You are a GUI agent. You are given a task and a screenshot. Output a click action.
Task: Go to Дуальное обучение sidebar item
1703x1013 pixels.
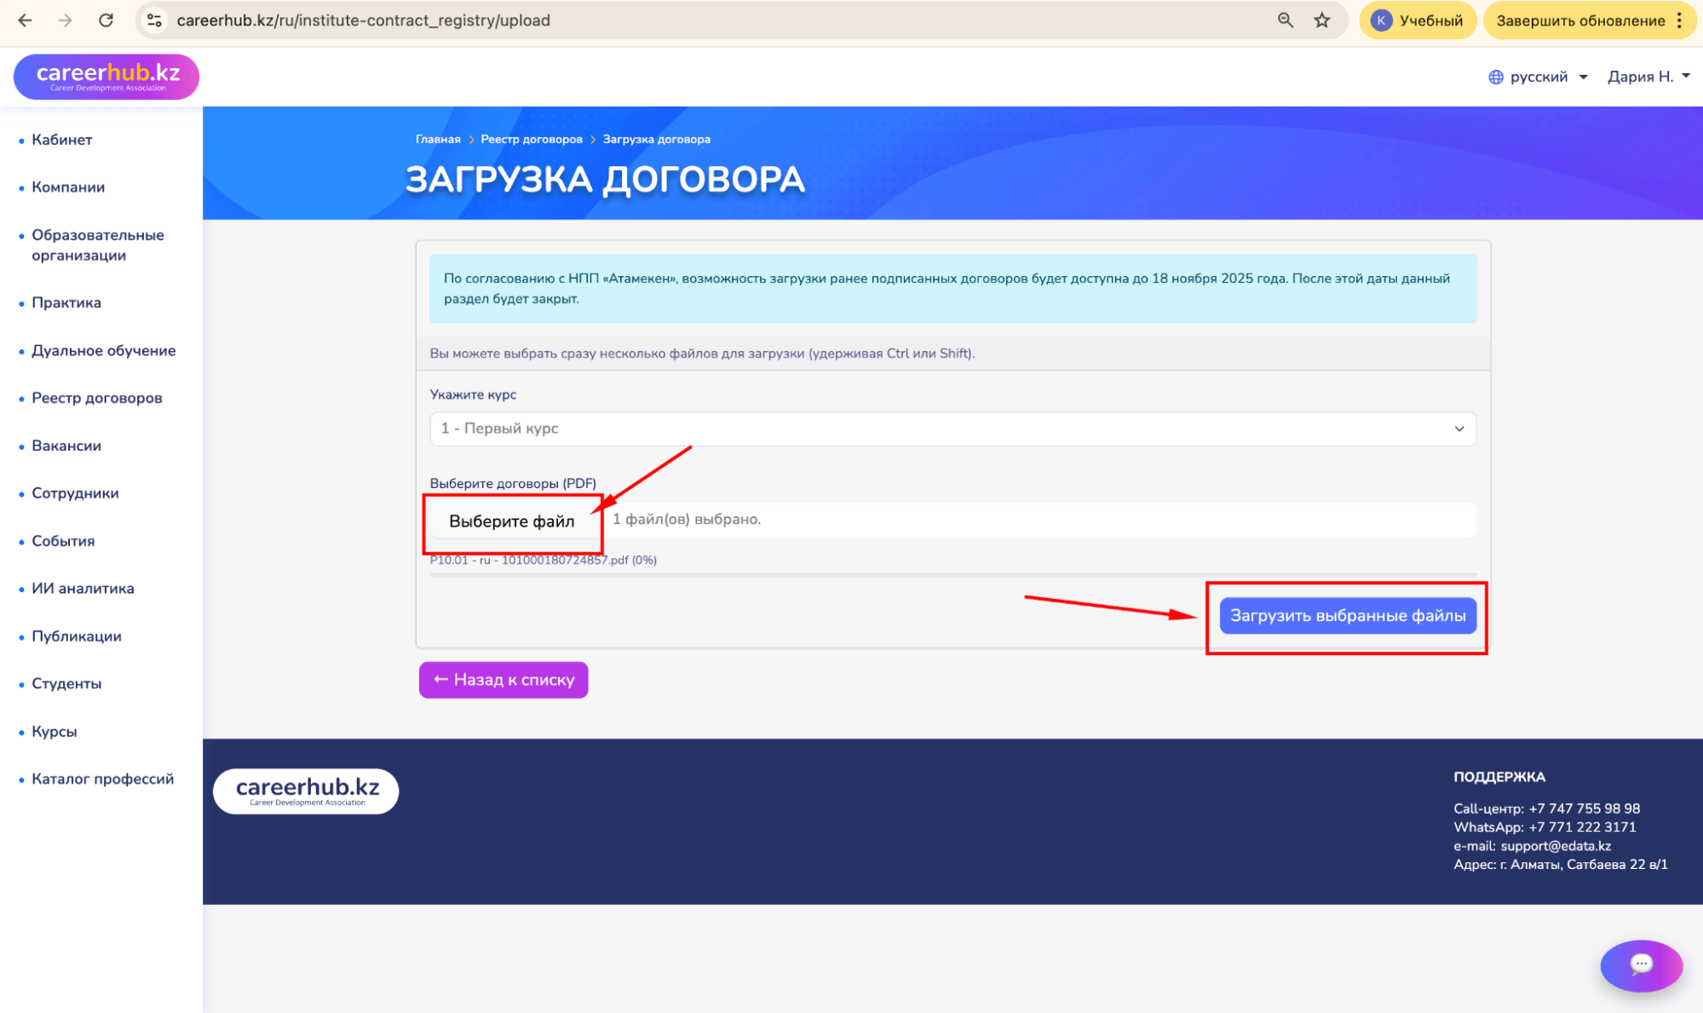(x=103, y=350)
